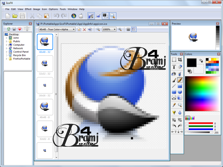Close the Explorer panel
Screen dimensions: 223x167
30,24
